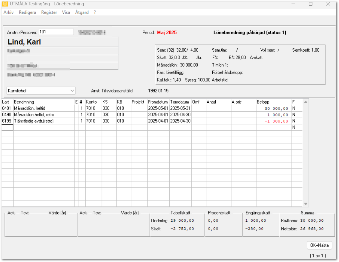This screenshot has height=262, width=339.
Task: Open the ? help menu
Action: [x=95, y=12]
